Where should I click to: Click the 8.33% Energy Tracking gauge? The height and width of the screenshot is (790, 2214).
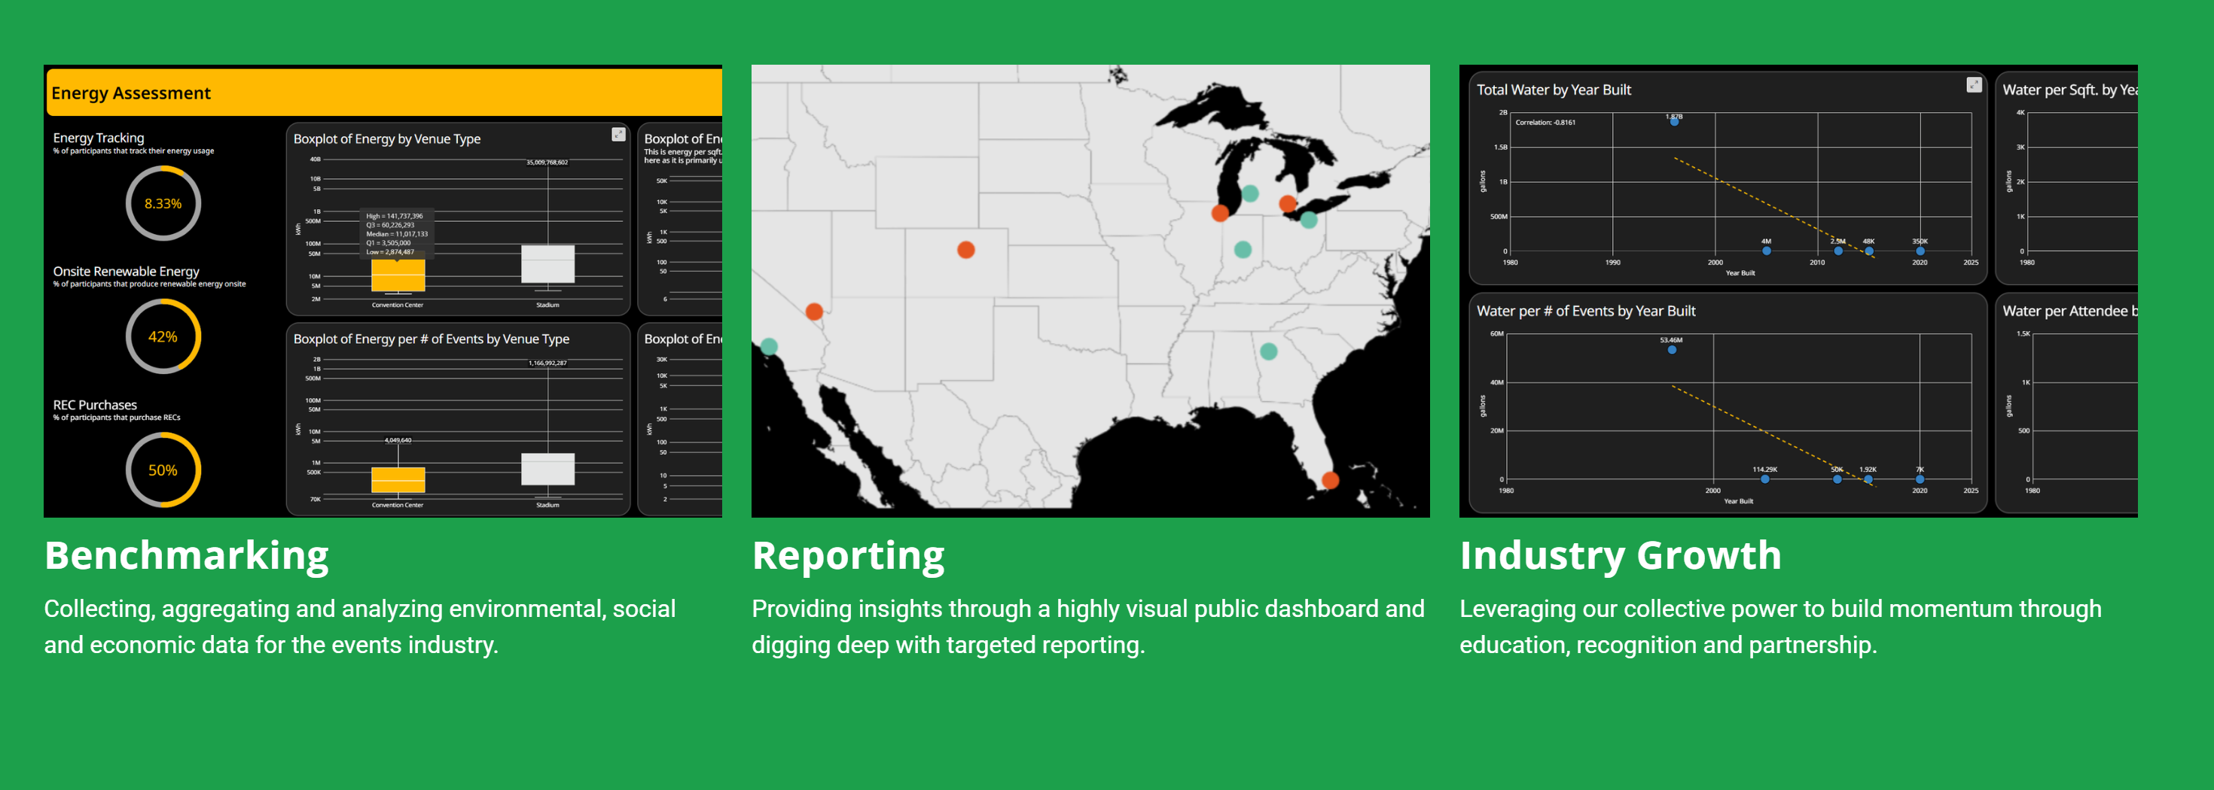163,203
